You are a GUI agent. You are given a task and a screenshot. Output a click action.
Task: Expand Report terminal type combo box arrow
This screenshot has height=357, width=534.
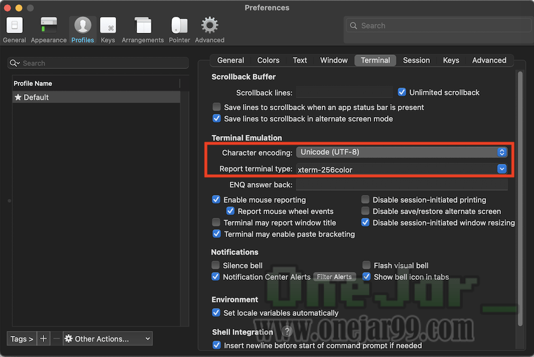point(501,169)
